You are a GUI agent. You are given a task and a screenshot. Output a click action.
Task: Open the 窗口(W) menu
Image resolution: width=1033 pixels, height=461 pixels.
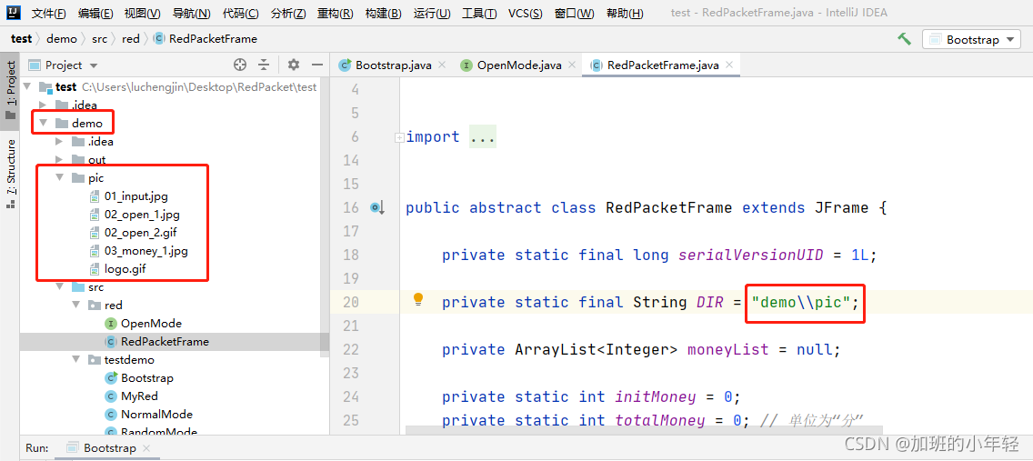574,13
